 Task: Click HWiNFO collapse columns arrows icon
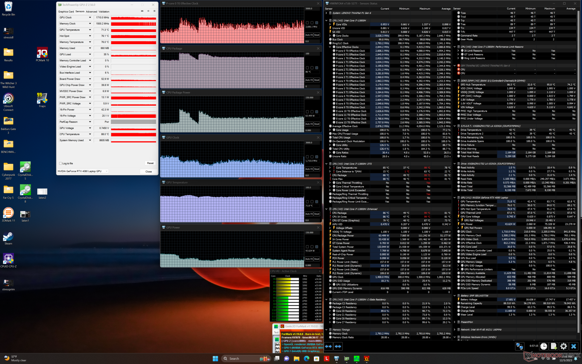pos(338,346)
